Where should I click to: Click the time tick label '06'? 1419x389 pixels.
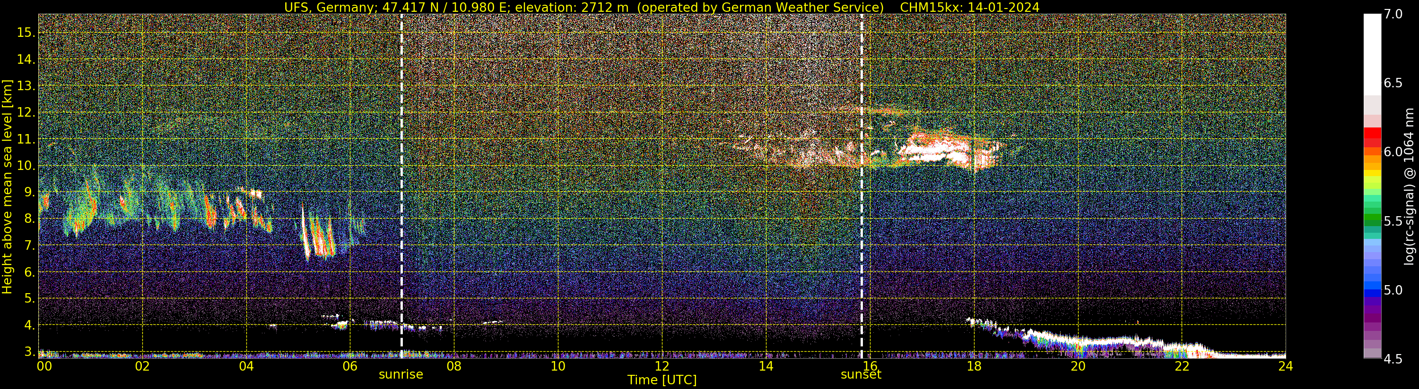point(350,366)
